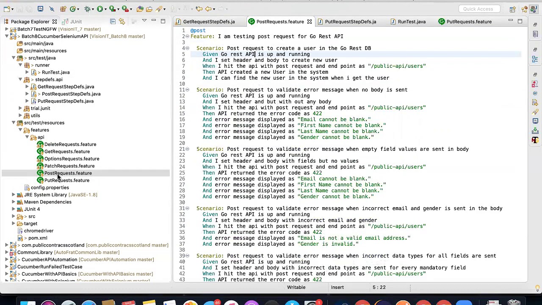Collapse the first Scenario fold at line 4
542x305 pixels.
point(187,48)
